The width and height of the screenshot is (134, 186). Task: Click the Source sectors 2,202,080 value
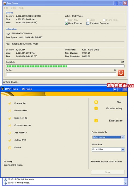pyautogui.click(x=29, y=16)
